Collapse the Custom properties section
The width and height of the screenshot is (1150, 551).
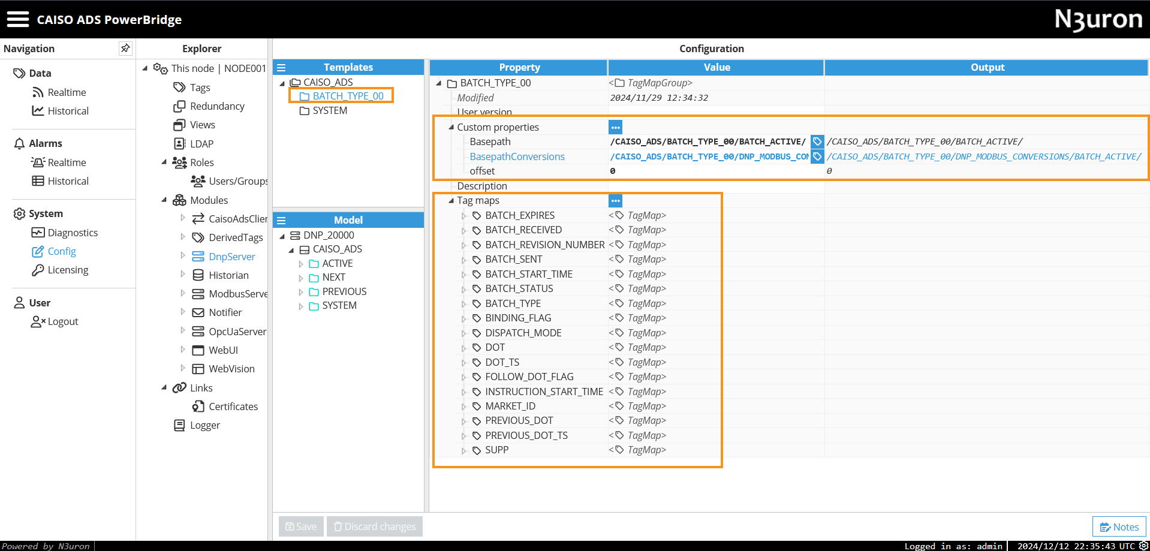(x=451, y=127)
